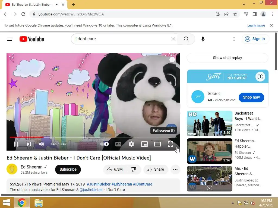Viewport: 278px width, 208px height.
Task: Open Ed Sheeran Happier video thumbnail
Action: 209,151
